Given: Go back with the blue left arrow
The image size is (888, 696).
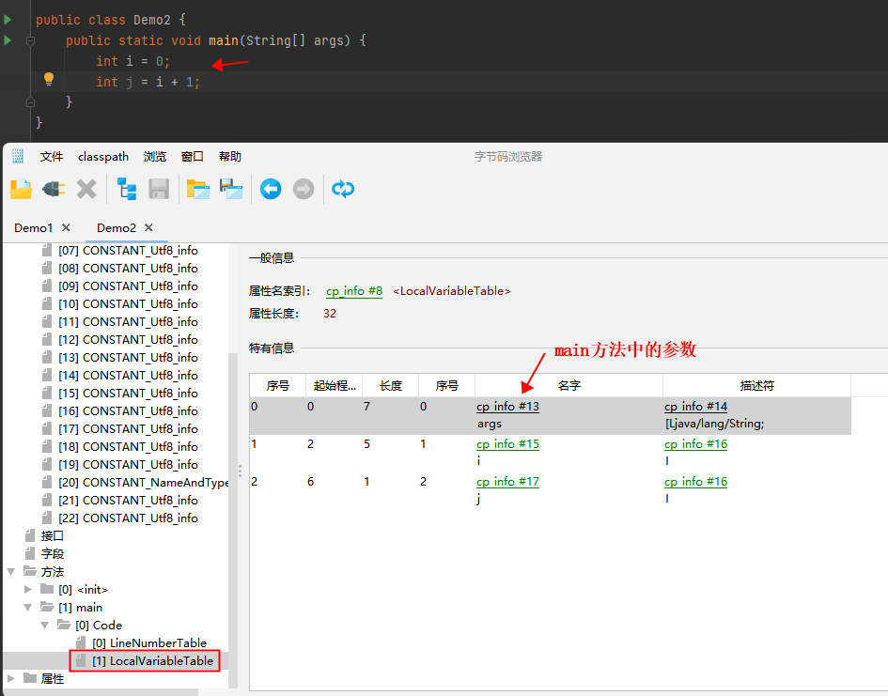Looking at the screenshot, I should (x=271, y=189).
